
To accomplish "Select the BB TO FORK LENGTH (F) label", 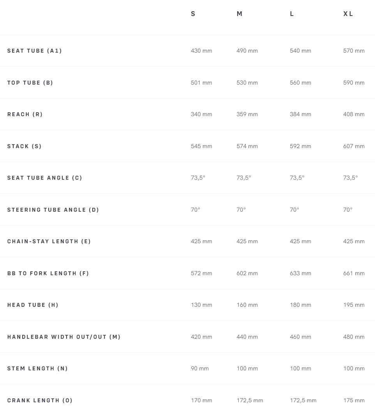I will pos(48,273).
